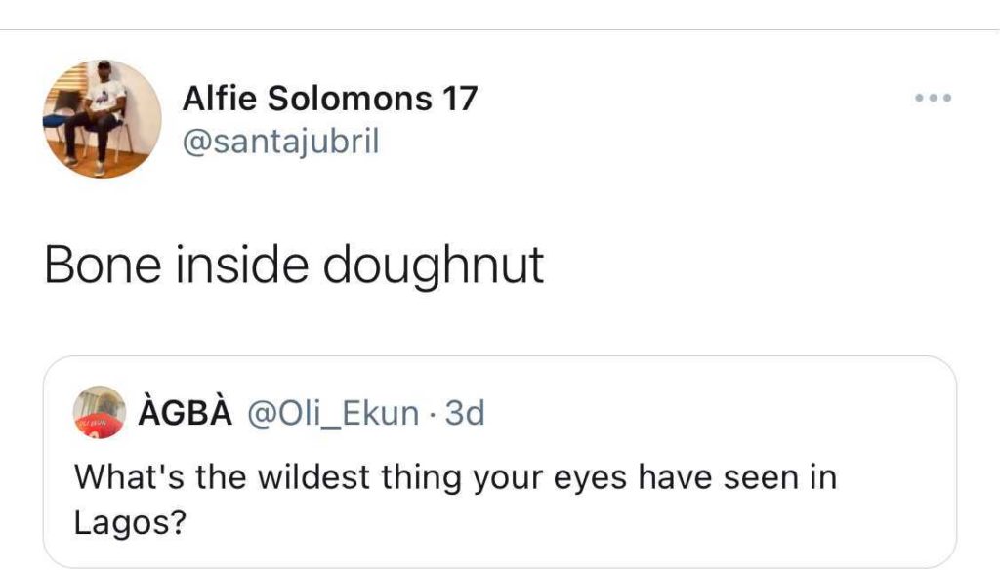Click Alfie Solomons 17's round profile photo
1000x574 pixels.
coord(102,119)
